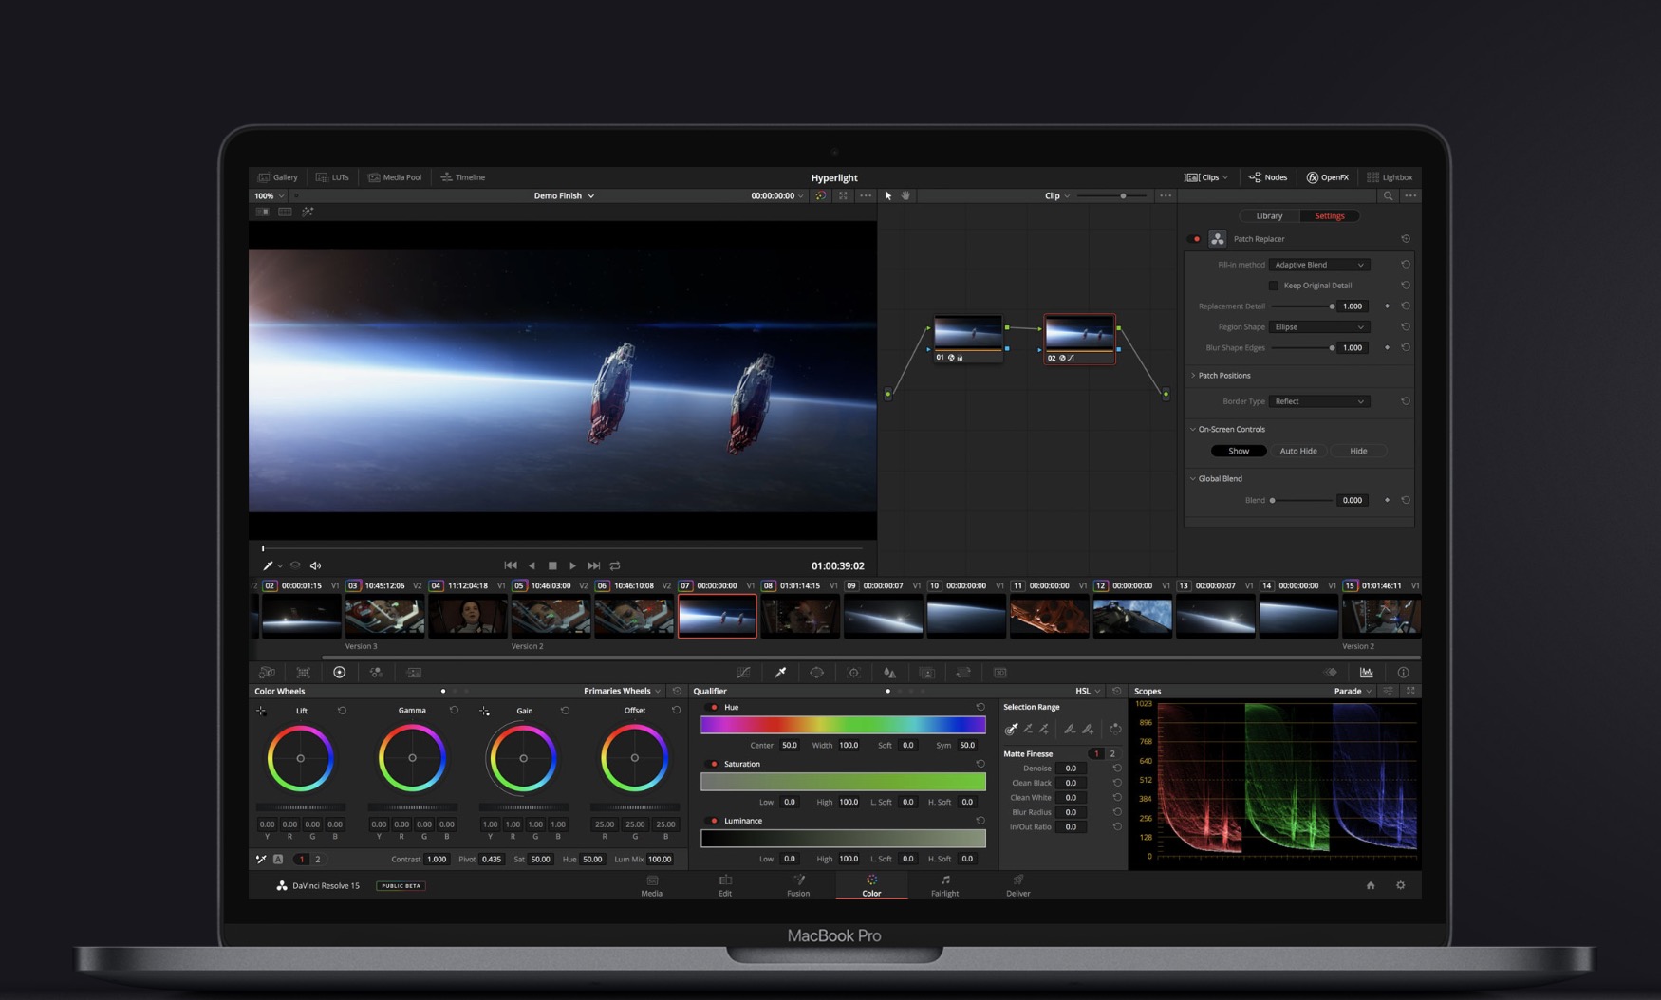The image size is (1661, 1000).
Task: Switch to the Fairlight page
Action: coord(944,886)
